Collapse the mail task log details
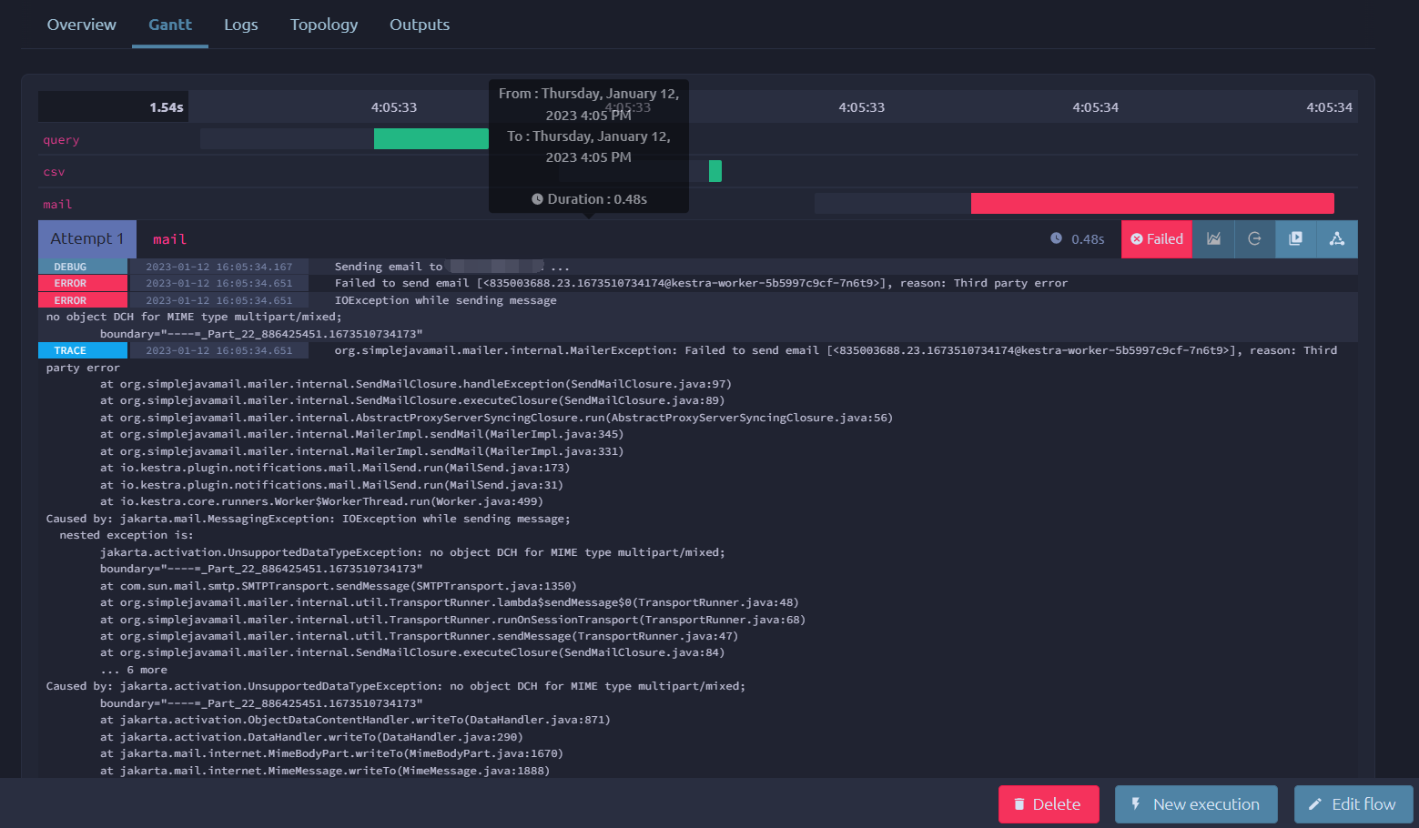Viewport: 1419px width, 828px height. (x=86, y=238)
